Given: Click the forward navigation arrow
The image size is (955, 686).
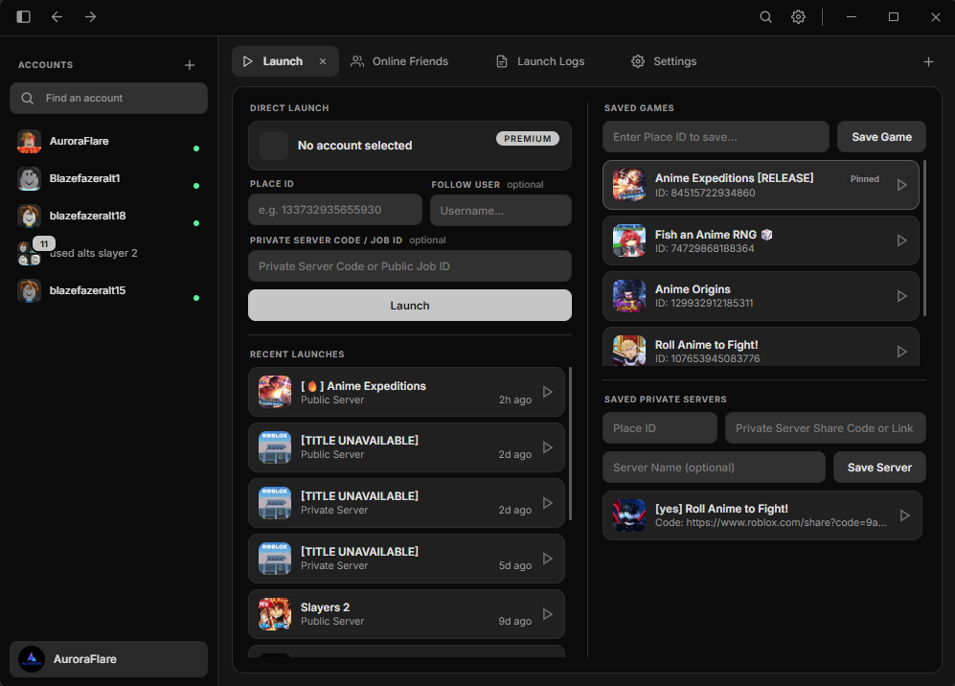Looking at the screenshot, I should (x=91, y=16).
